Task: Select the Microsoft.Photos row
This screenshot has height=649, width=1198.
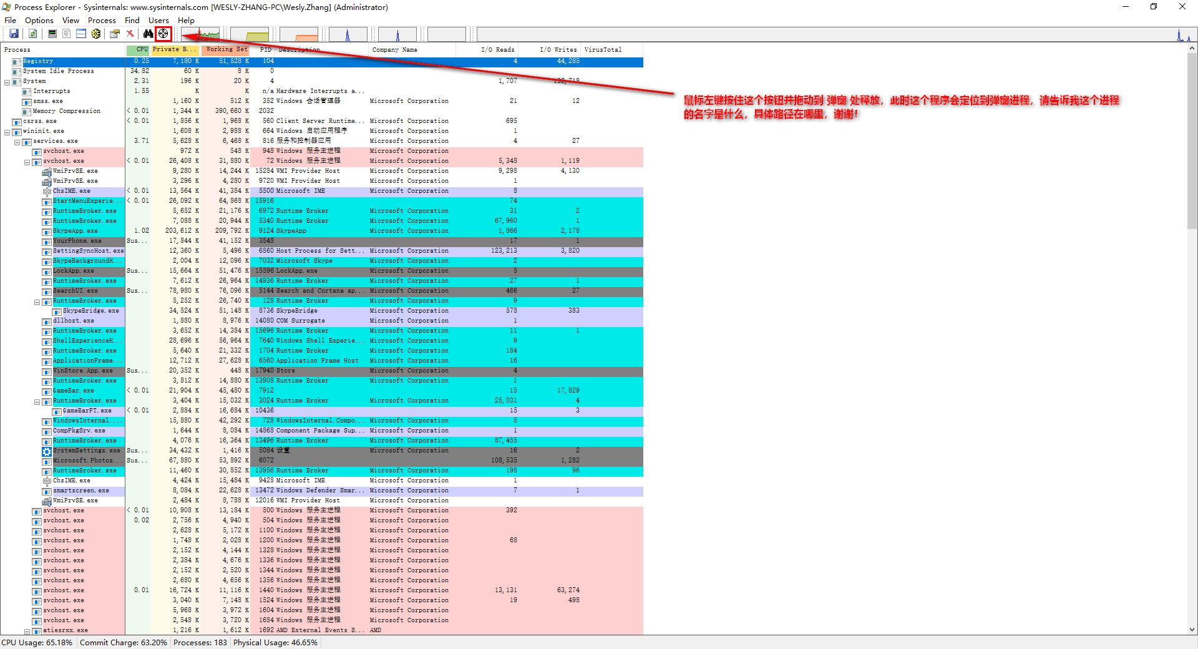Action: pyautogui.click(x=322, y=461)
